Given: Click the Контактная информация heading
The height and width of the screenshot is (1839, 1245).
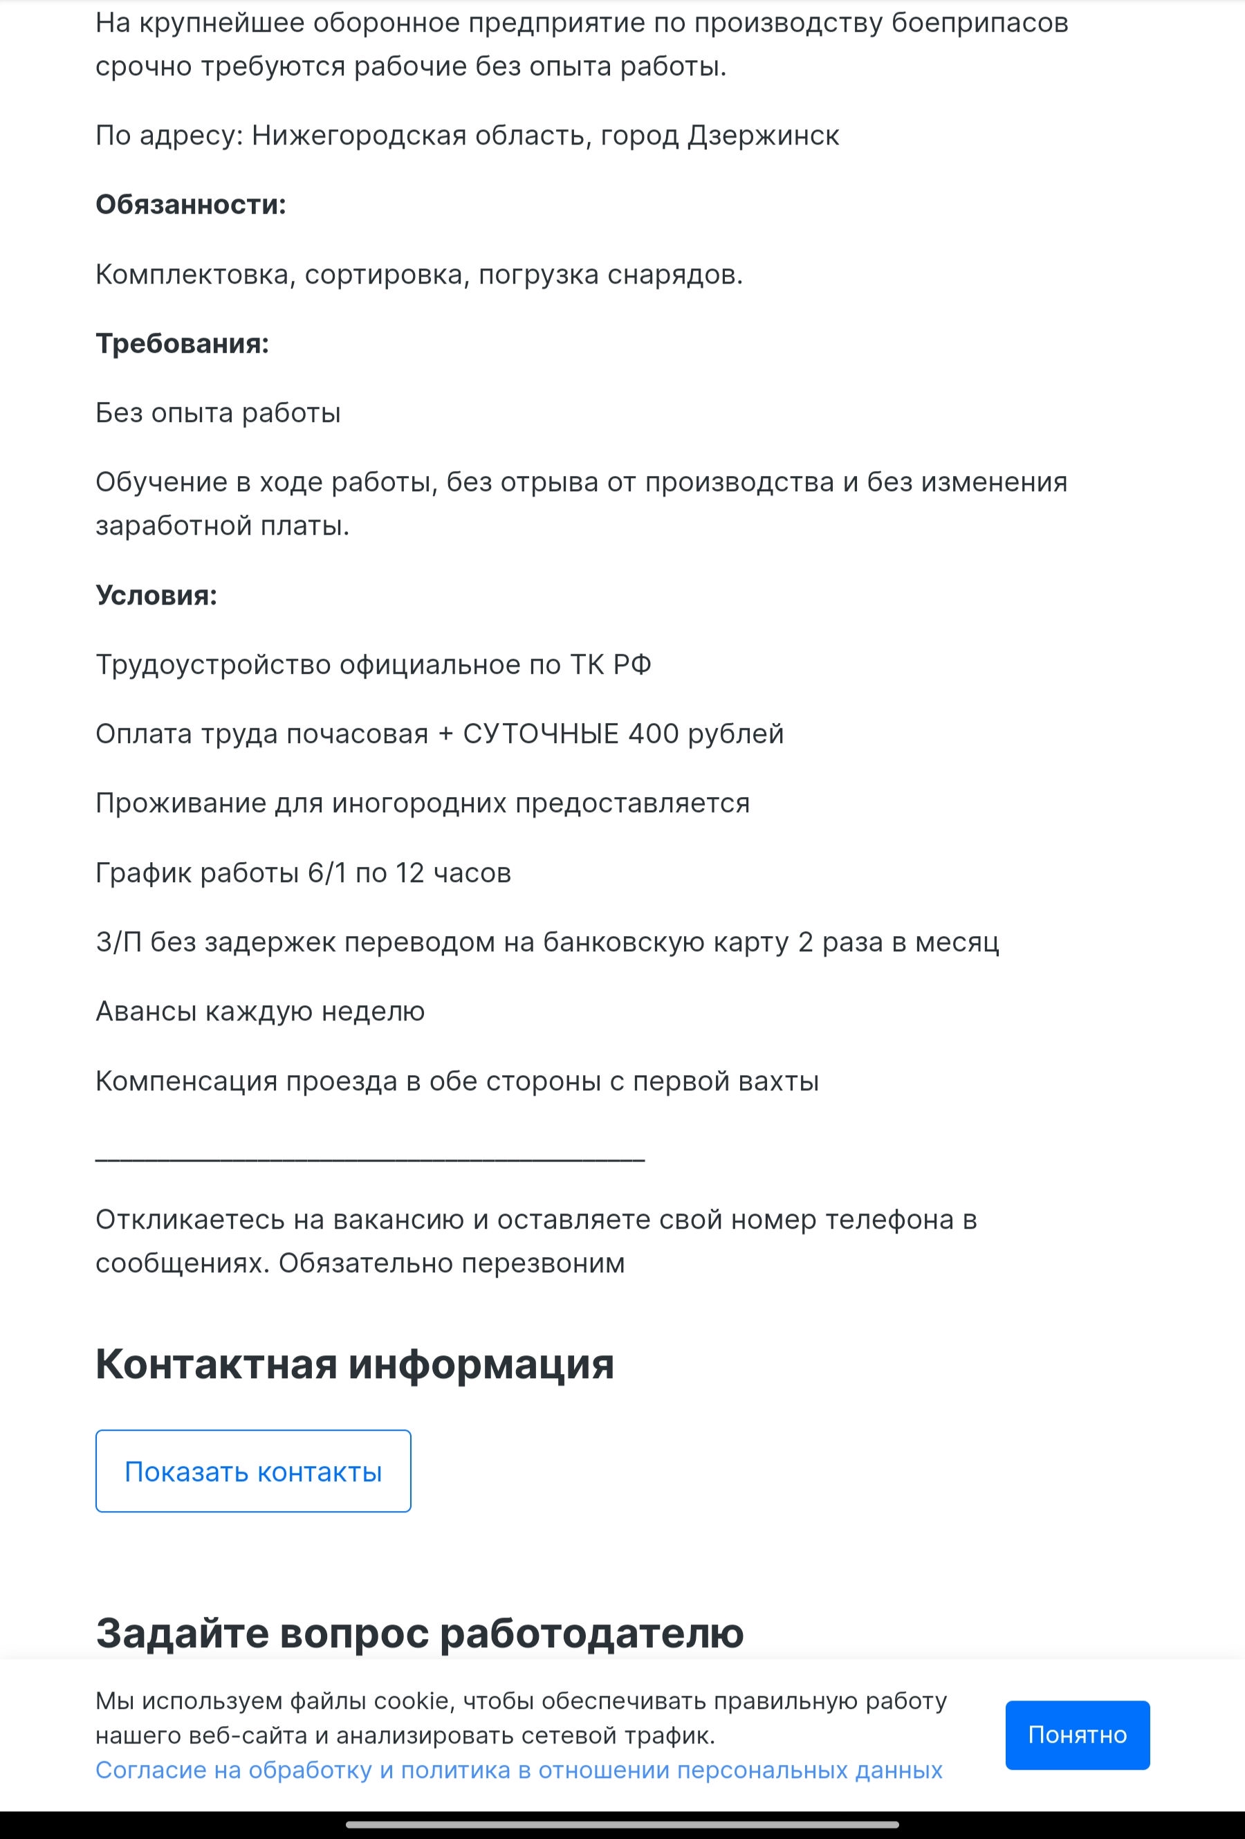Looking at the screenshot, I should click(354, 1364).
